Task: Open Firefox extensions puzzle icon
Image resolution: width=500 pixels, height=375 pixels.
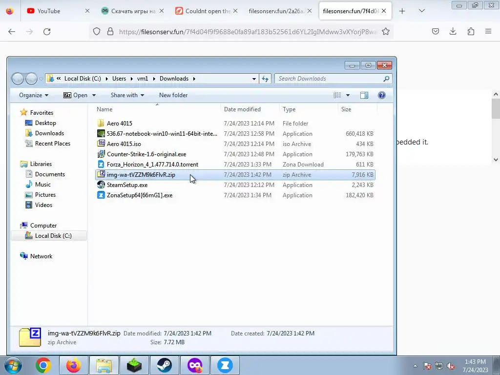Action: [x=471, y=31]
